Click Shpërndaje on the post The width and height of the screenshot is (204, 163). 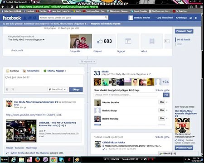click(x=31, y=148)
